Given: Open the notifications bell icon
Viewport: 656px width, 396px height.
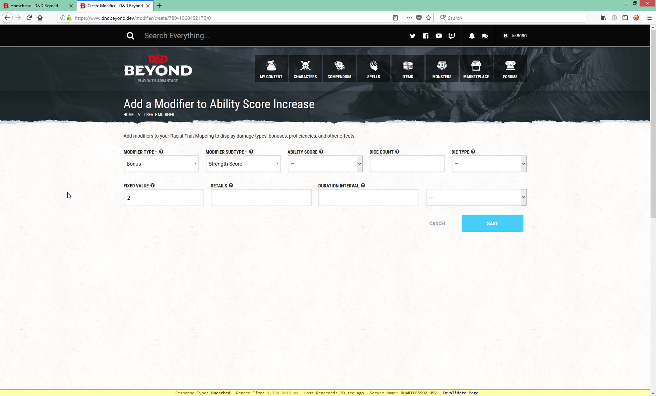Looking at the screenshot, I should point(471,36).
